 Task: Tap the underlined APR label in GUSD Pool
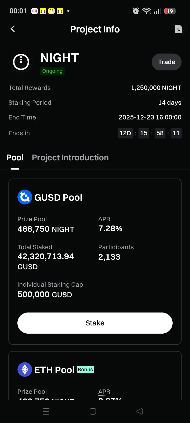104,219
